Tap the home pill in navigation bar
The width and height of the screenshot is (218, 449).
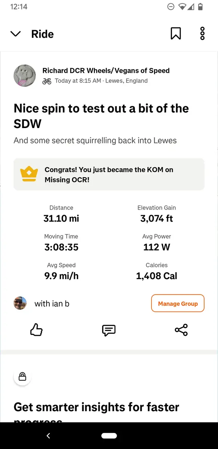coord(109,436)
